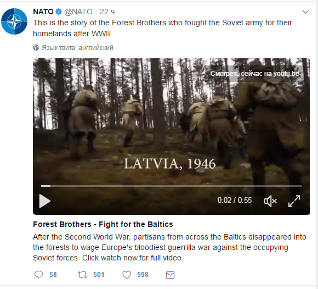Open the NATO account name link

click(x=43, y=12)
